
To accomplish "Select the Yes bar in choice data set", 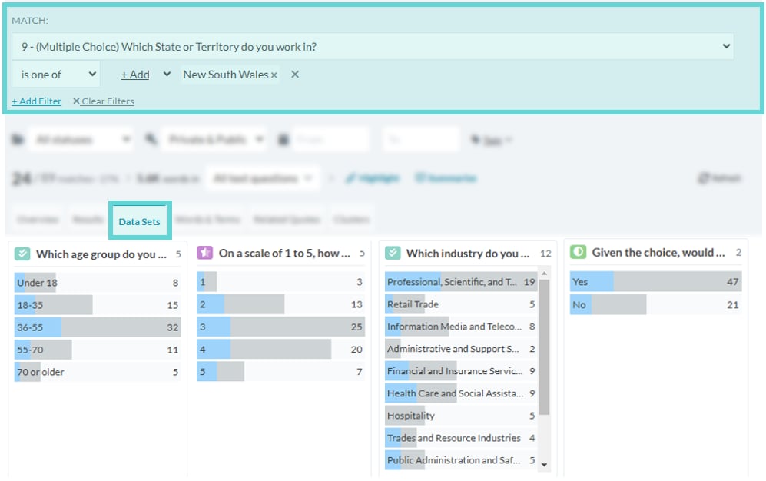I will (655, 282).
